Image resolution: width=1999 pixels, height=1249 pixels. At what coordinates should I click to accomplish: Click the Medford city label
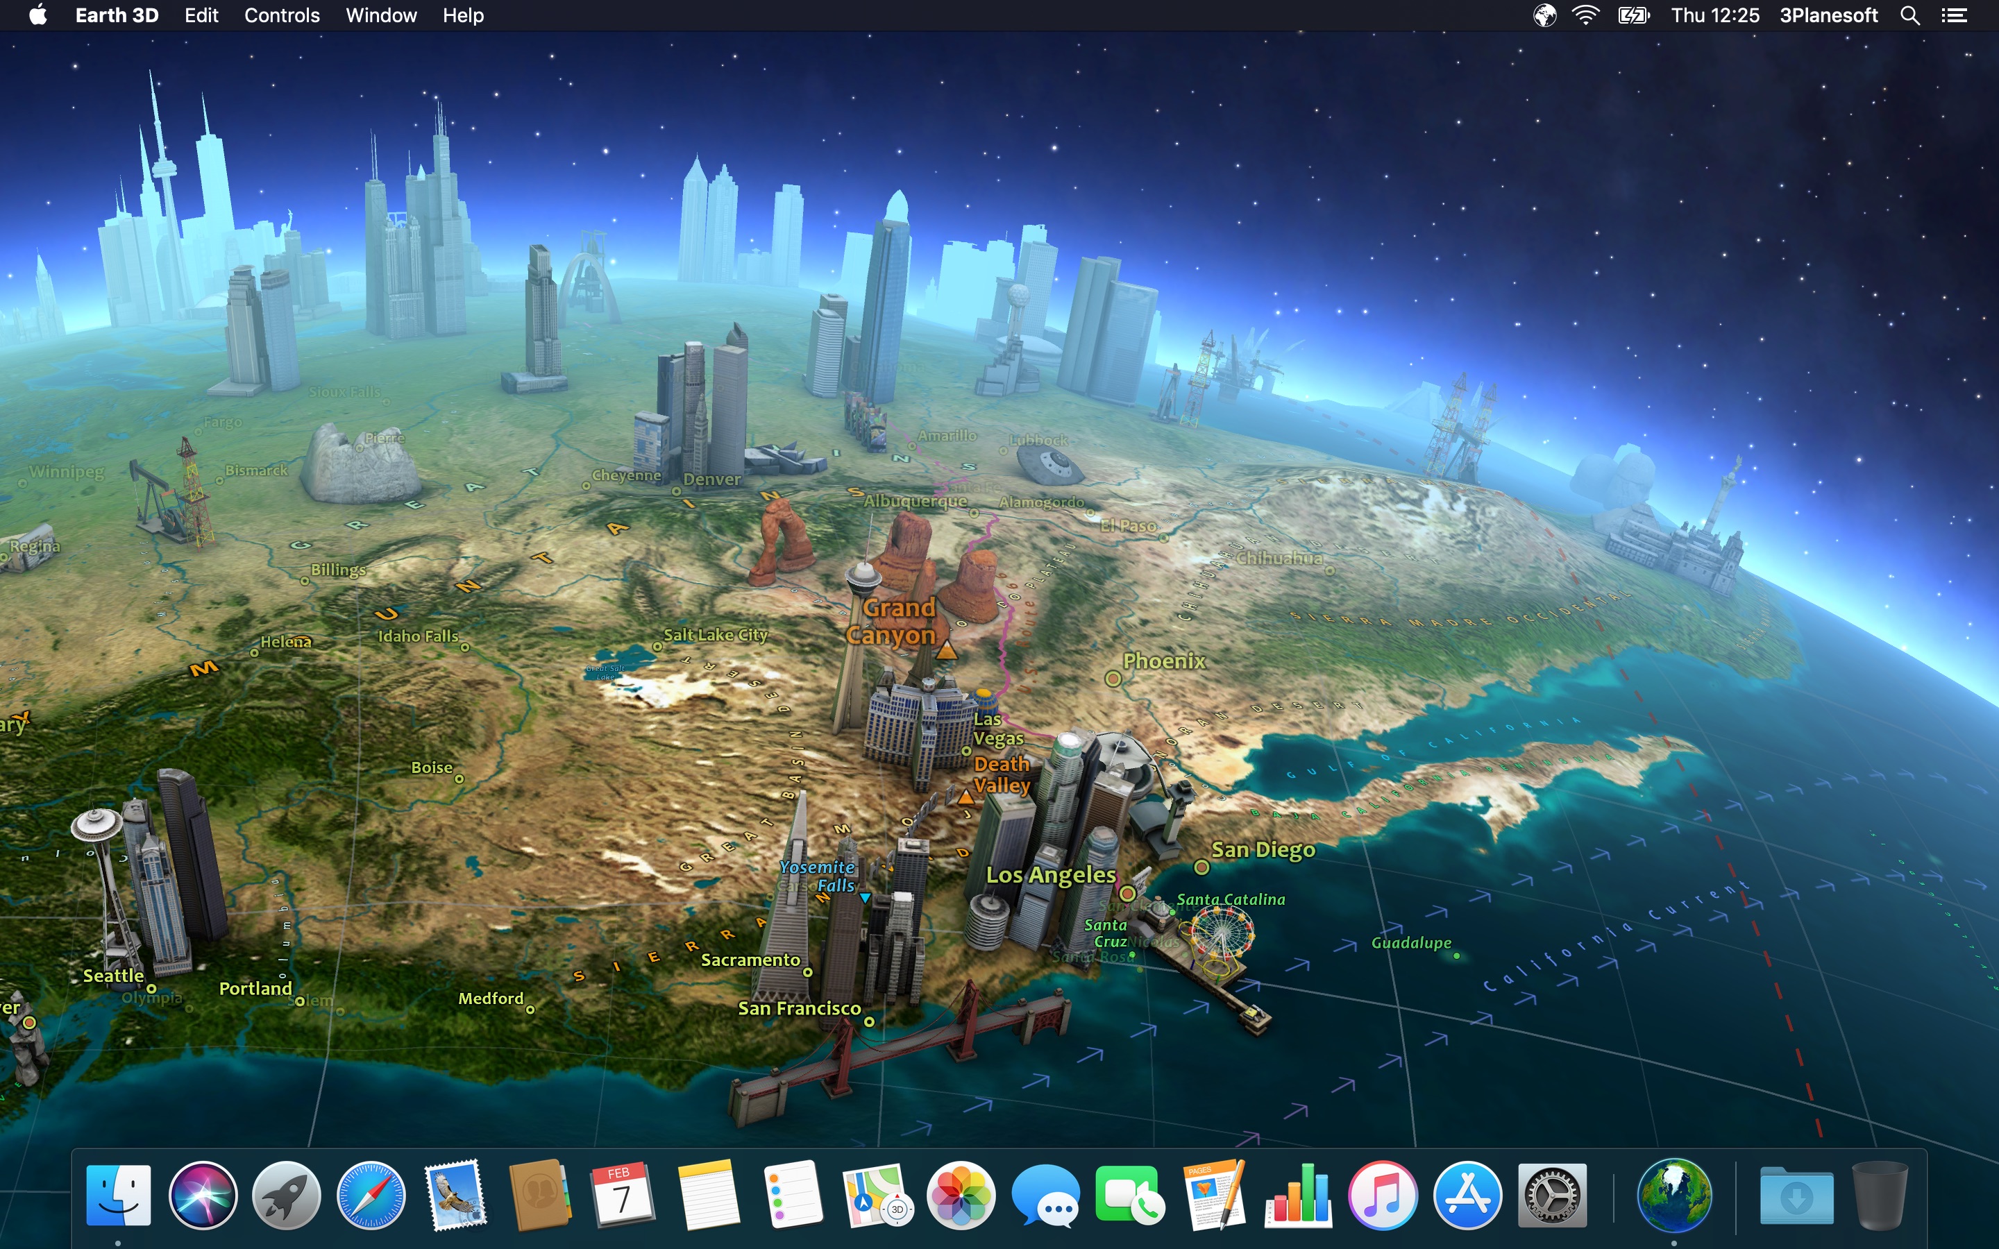(x=491, y=999)
